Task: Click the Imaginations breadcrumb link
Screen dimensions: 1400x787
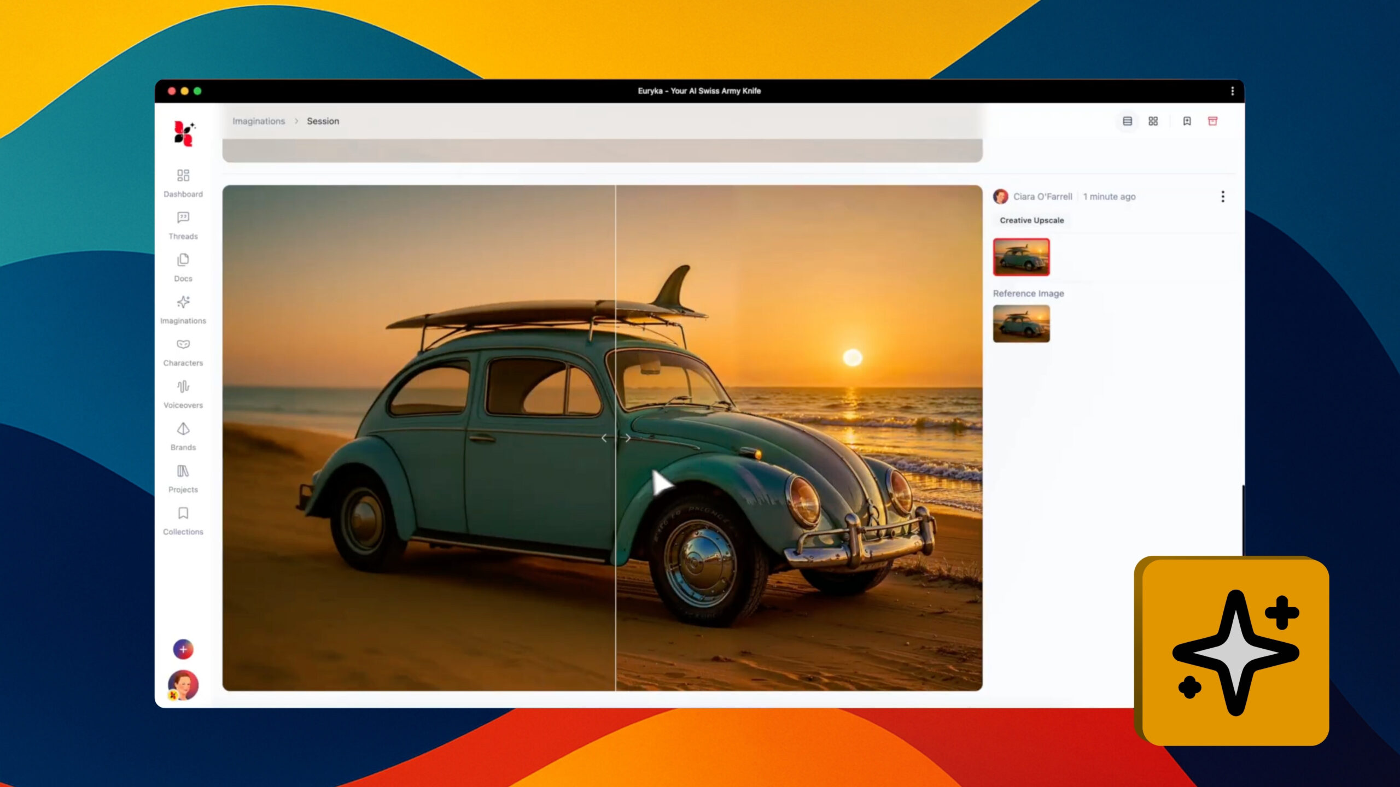Action: [259, 121]
